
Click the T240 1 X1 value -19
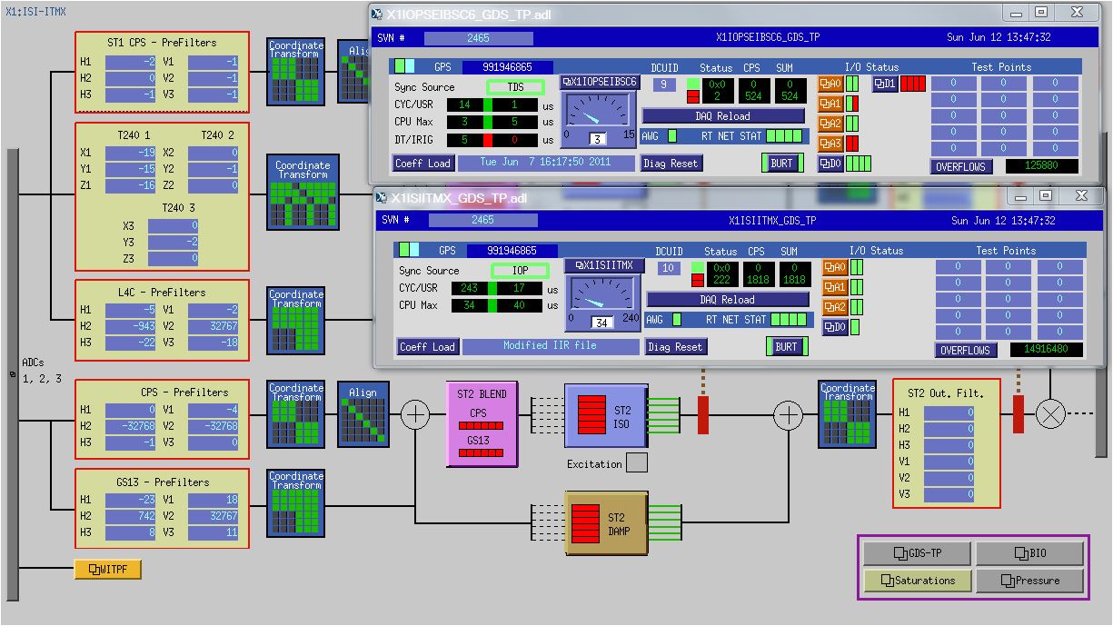[x=131, y=154]
